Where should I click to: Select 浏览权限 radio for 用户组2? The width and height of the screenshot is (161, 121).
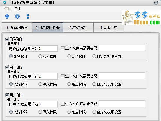click(11, 84)
